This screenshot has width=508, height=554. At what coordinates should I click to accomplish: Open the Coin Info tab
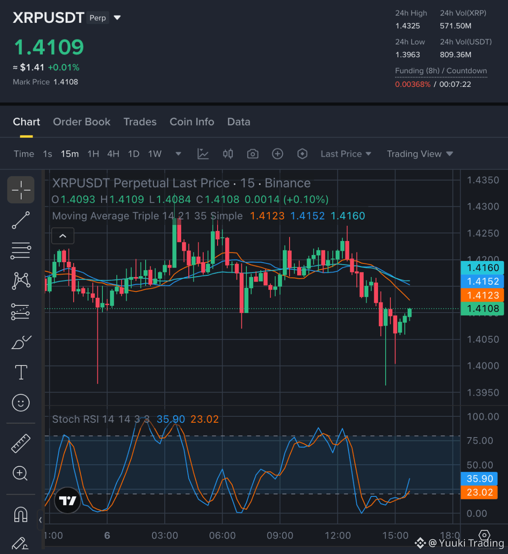192,122
